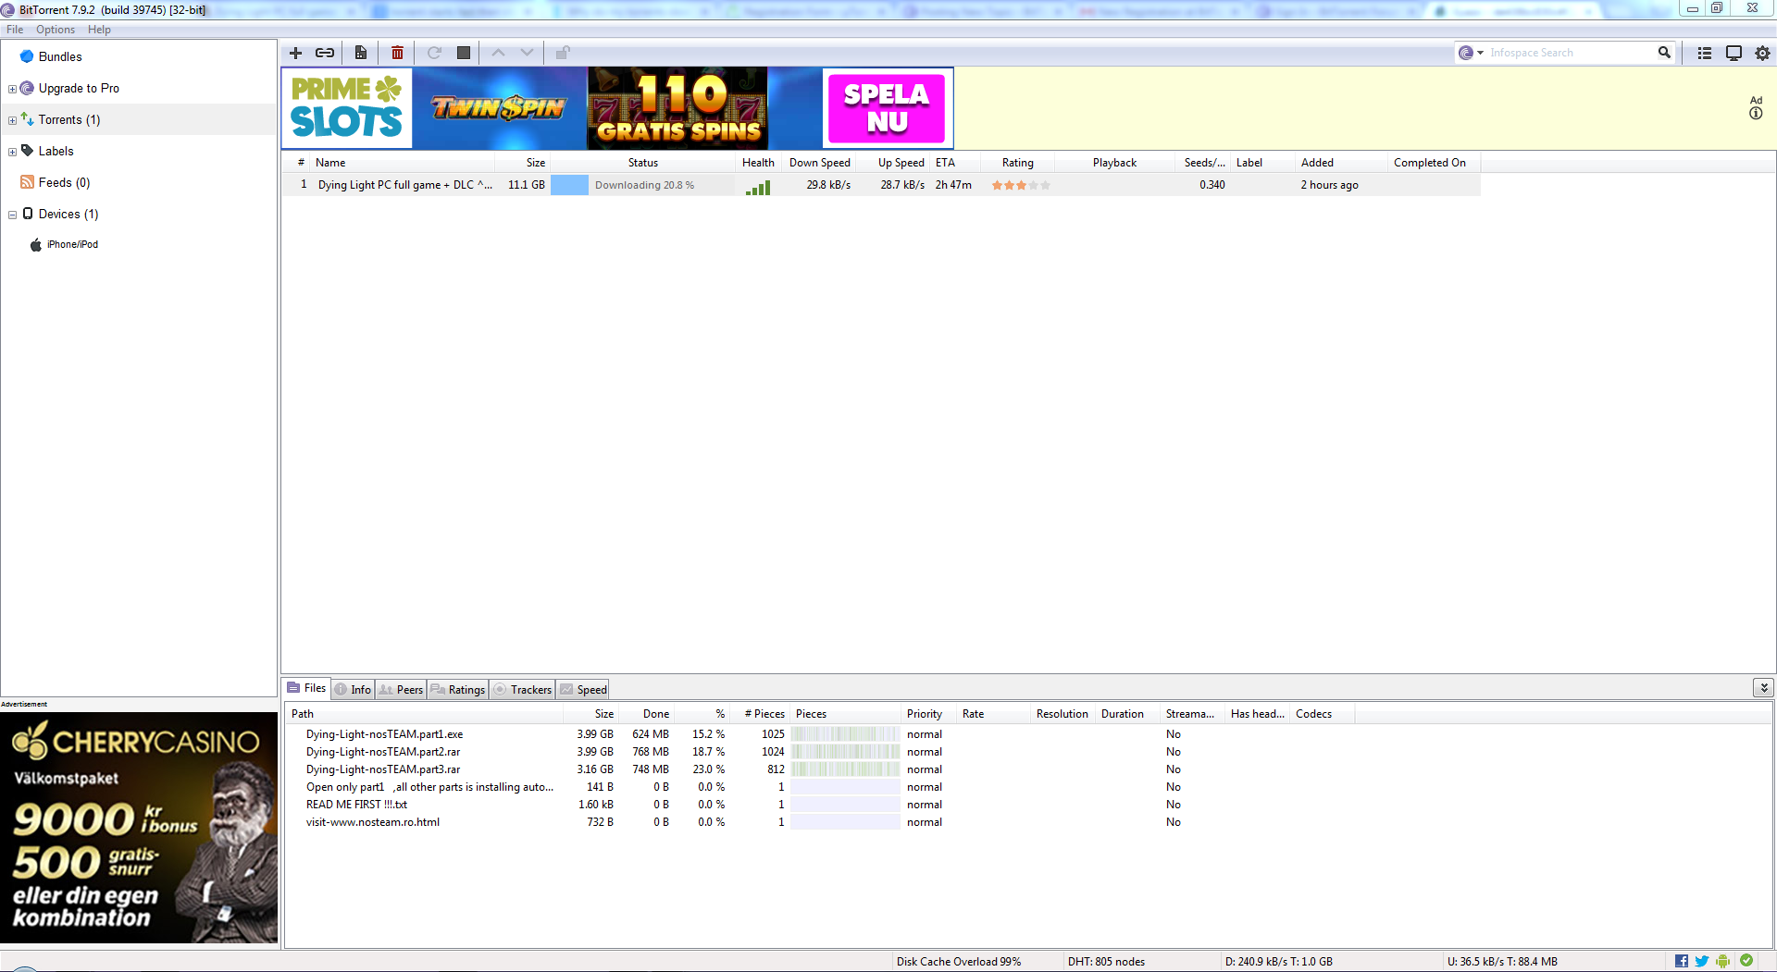Stop the torrent with the square icon

464,53
